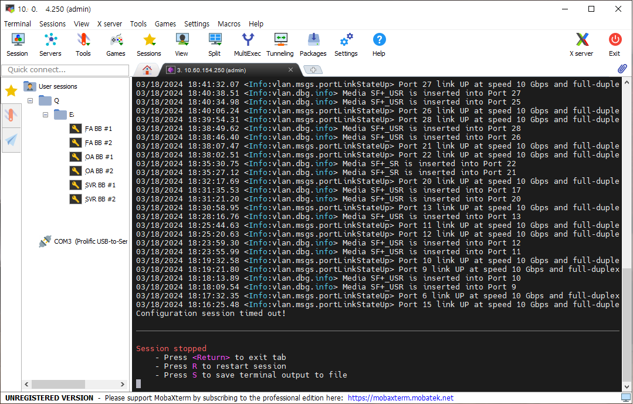This screenshot has height=404, width=633.
Task: Collapse the Q folder expander
Action: tap(31, 100)
